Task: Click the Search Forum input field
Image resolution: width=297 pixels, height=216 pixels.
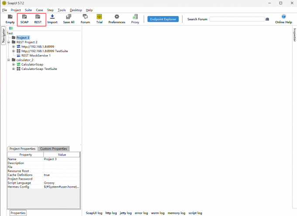Action: pyautogui.click(x=237, y=19)
